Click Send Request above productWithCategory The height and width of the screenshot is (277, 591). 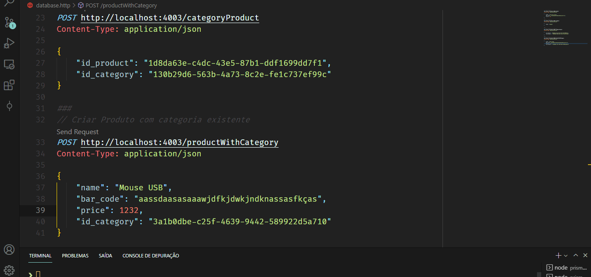tap(78, 132)
